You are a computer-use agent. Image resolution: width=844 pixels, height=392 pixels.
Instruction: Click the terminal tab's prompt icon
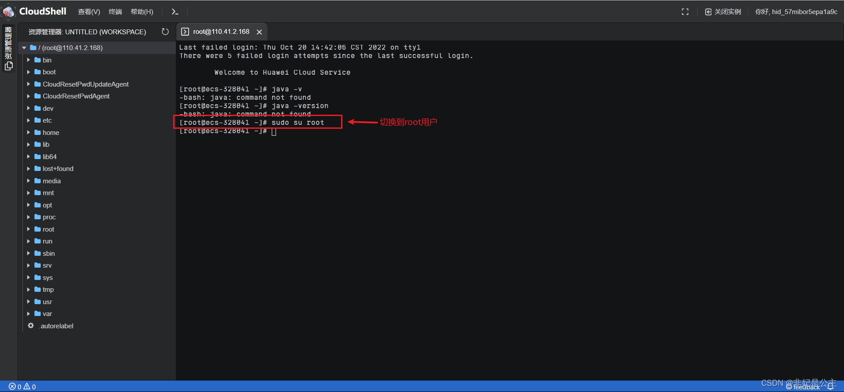[185, 32]
